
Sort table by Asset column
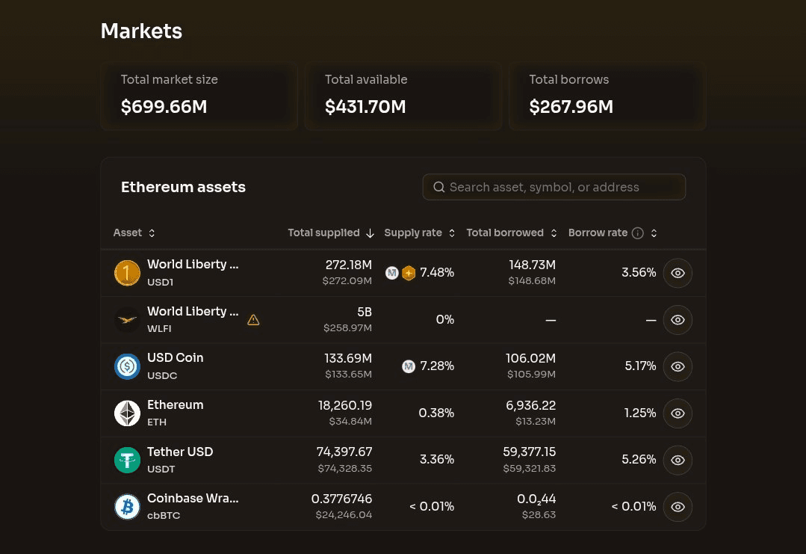[x=134, y=233]
